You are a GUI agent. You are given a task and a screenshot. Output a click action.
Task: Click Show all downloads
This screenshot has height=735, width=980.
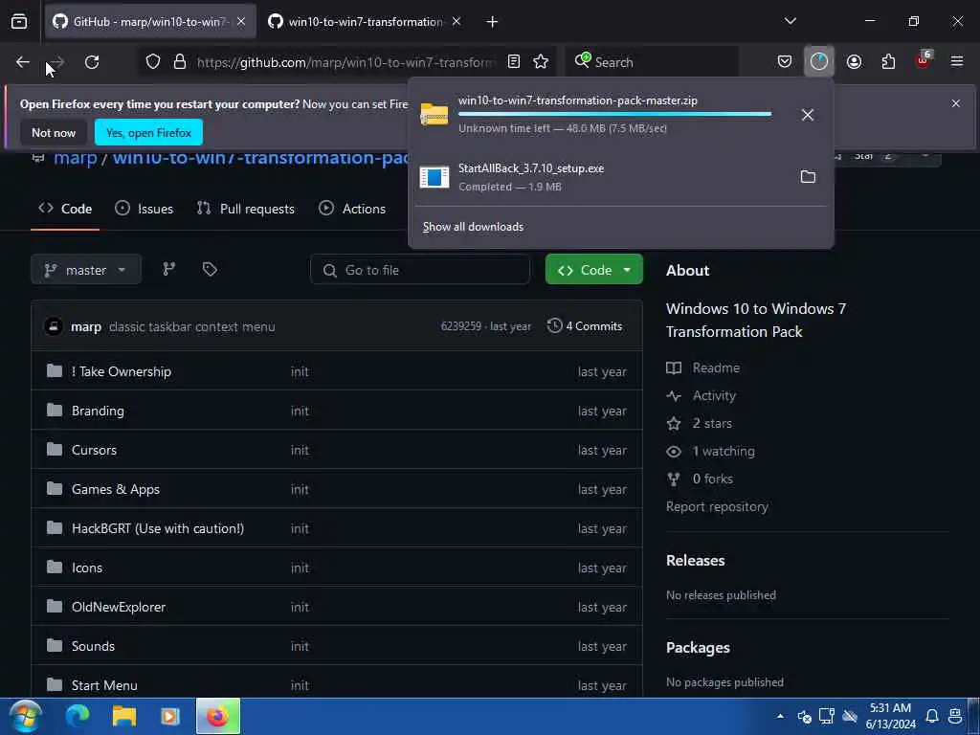(x=473, y=227)
